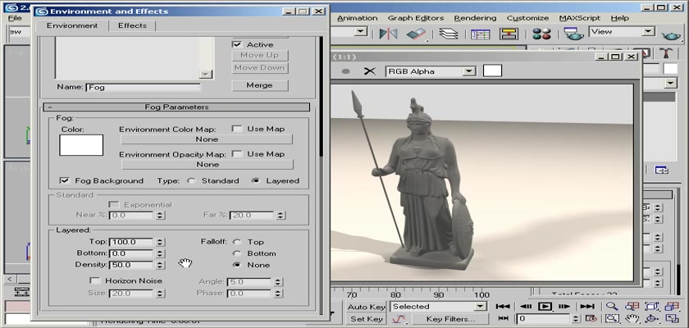Select Pan View hand tool
Viewport: 689px width, 328px height.
632,318
